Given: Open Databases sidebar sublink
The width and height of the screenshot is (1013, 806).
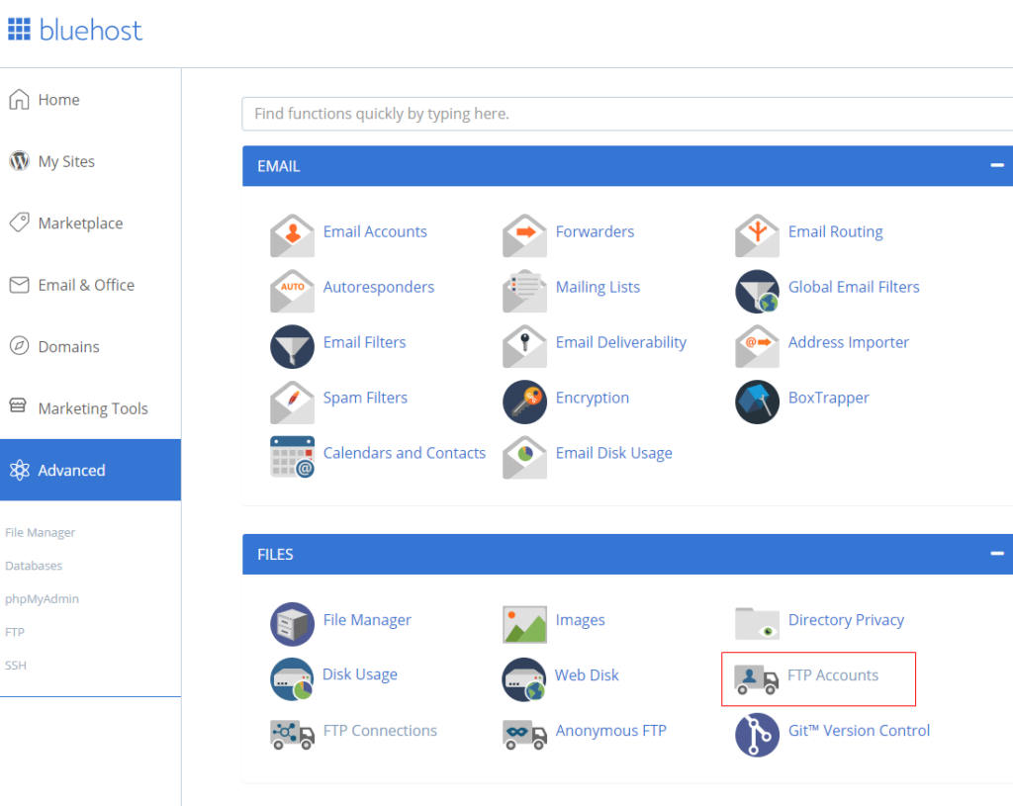Looking at the screenshot, I should 34,566.
